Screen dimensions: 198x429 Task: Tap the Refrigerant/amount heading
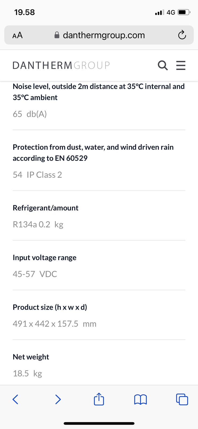[46, 208]
